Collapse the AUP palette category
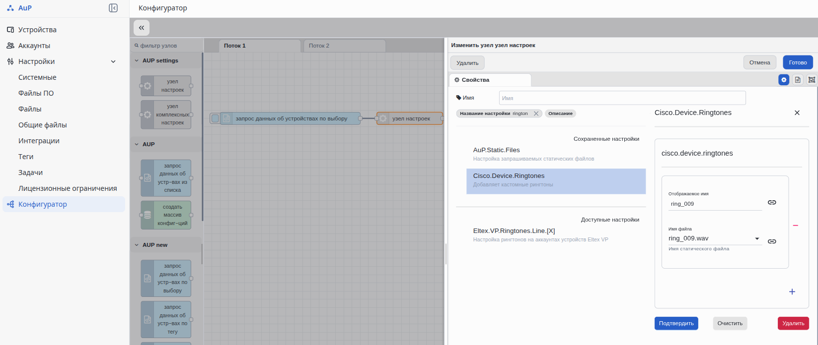The image size is (818, 345). (x=166, y=144)
